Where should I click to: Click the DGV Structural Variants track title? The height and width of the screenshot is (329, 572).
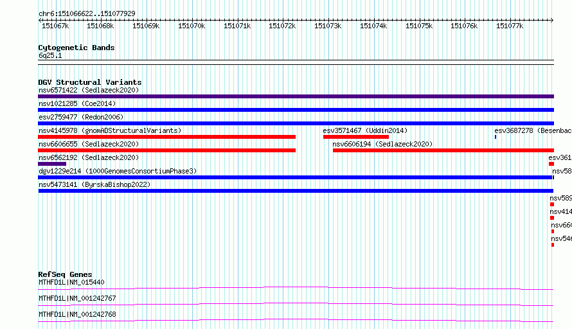(90, 82)
